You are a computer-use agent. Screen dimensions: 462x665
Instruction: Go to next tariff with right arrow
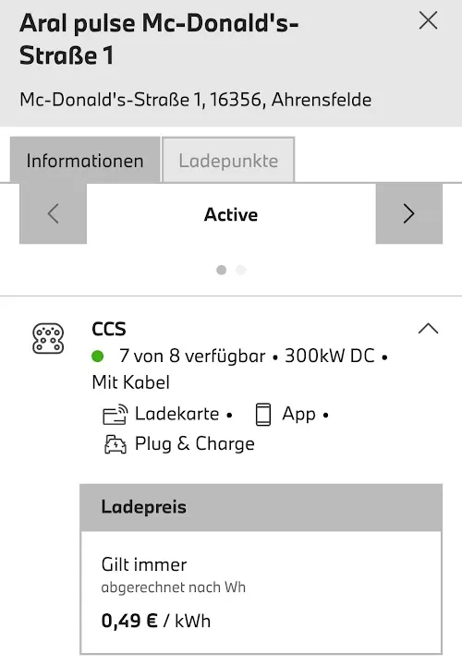[409, 213]
